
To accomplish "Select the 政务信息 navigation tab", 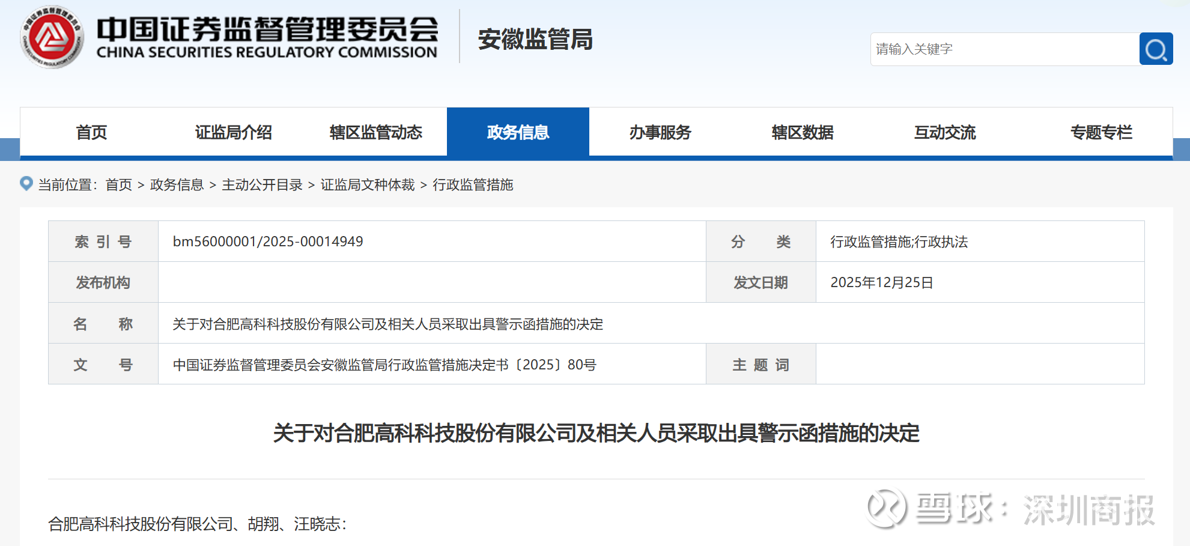I will click(x=518, y=132).
